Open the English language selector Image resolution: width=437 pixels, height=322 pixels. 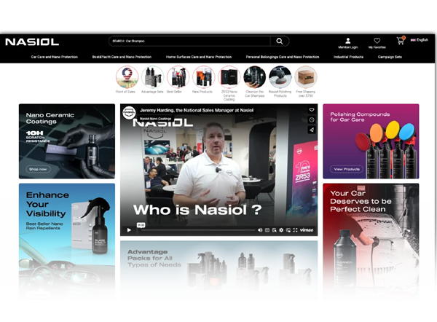point(420,40)
